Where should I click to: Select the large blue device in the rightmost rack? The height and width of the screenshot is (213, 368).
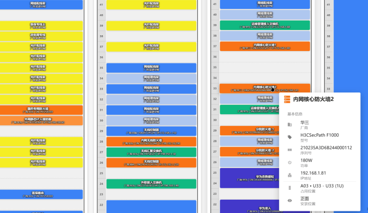tap(351, 47)
